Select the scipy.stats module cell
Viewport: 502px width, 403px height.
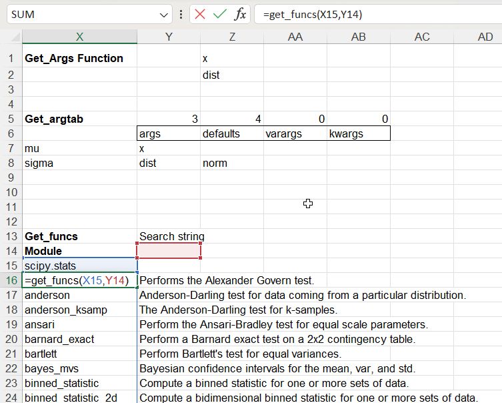coord(79,266)
